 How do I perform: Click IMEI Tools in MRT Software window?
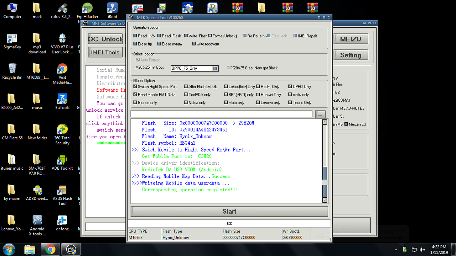105,52
